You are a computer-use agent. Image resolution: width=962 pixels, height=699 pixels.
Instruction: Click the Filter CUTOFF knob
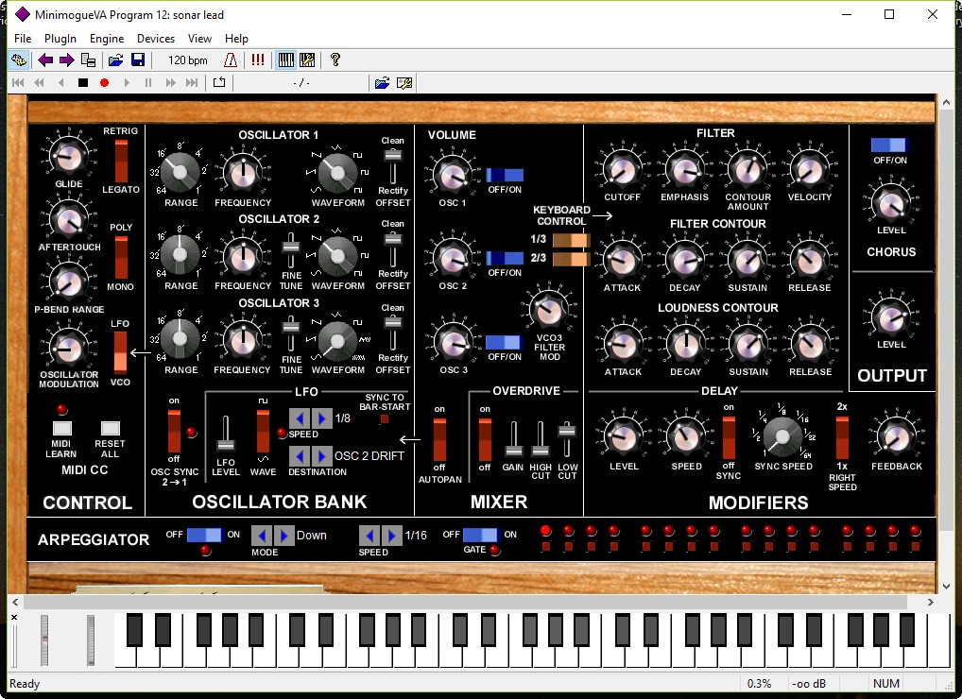[622, 169]
